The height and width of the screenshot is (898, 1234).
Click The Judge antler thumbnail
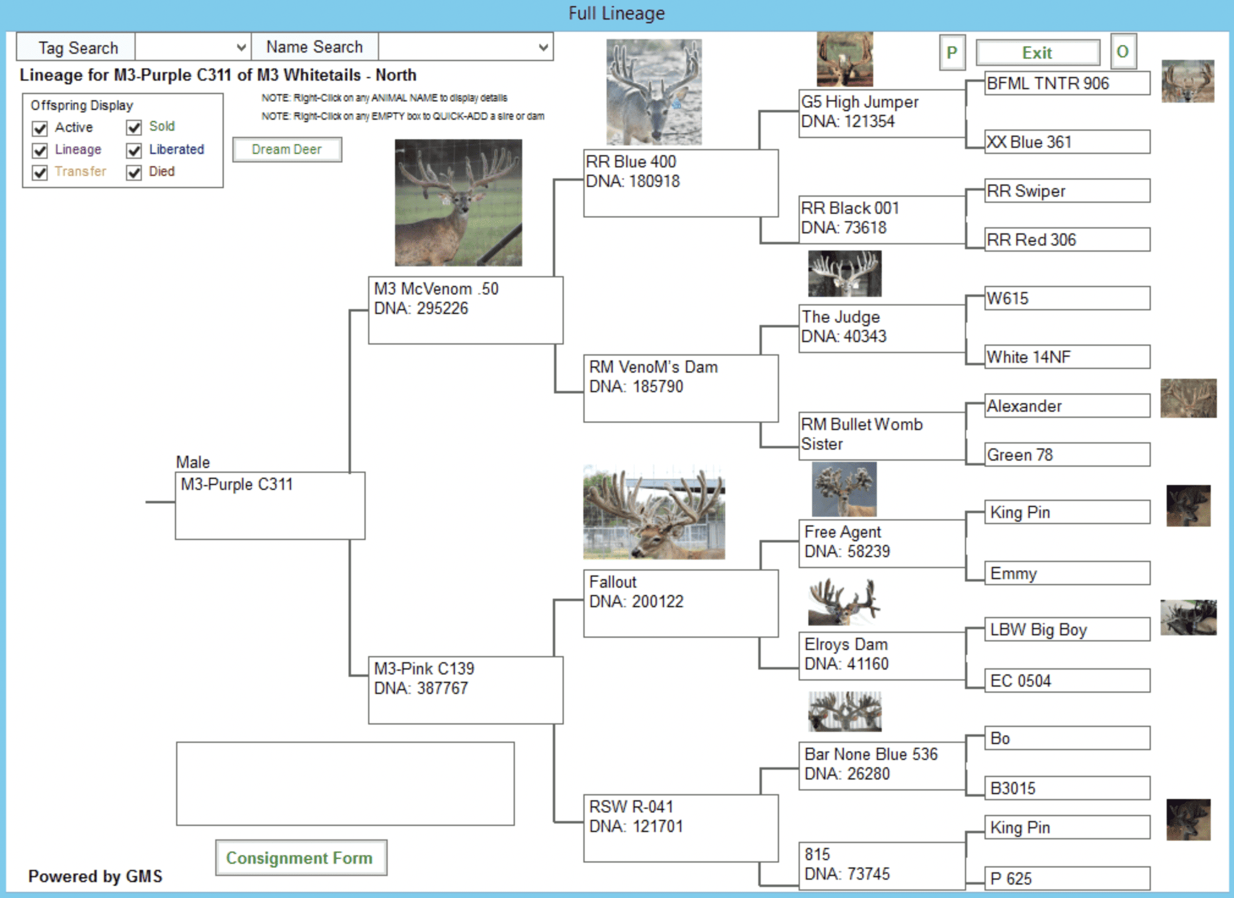click(x=844, y=274)
